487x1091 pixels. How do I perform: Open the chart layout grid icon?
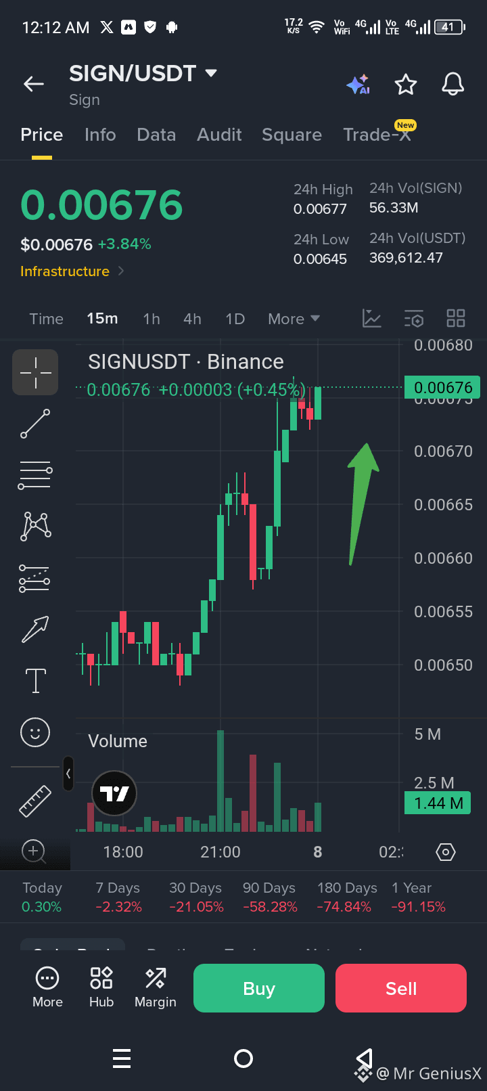tap(456, 319)
